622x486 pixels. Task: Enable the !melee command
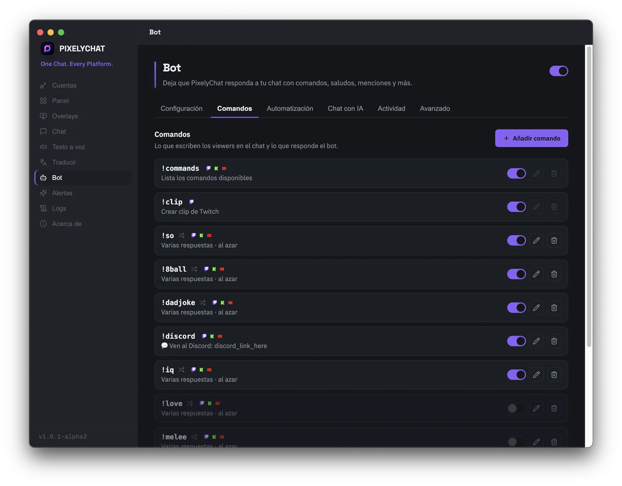pyautogui.click(x=516, y=442)
